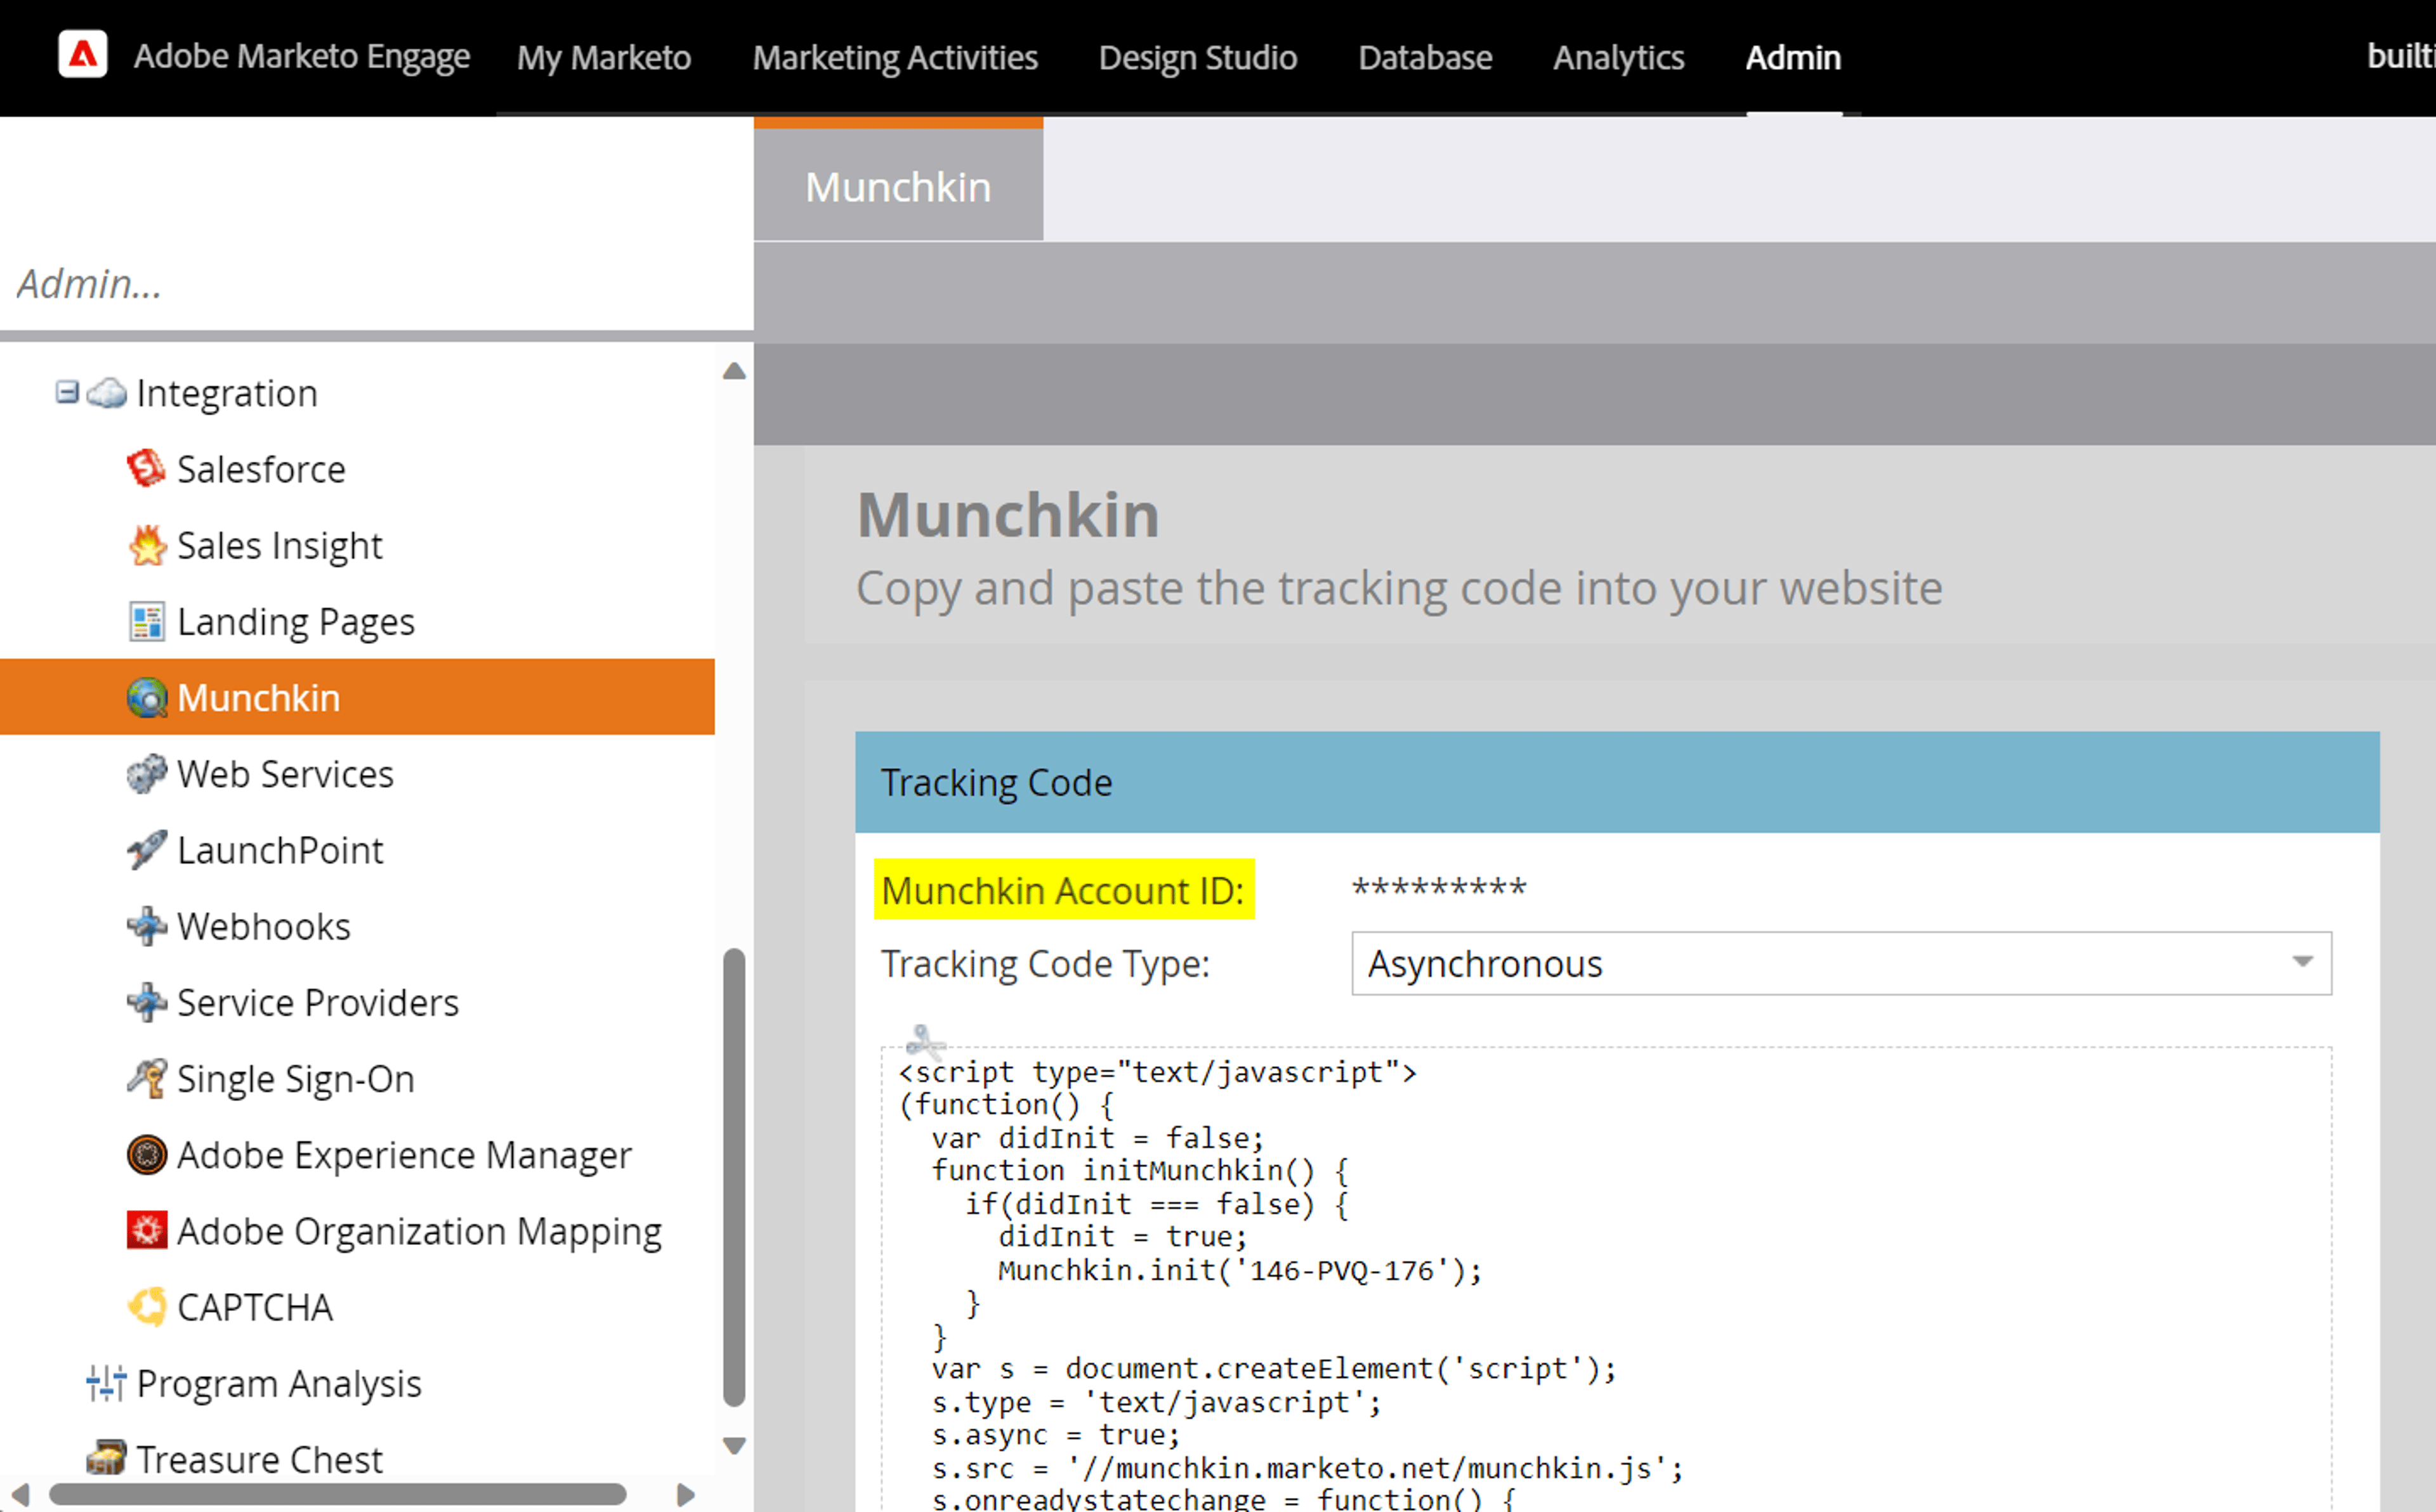2436x1512 pixels.
Task: Click the Integration tree label
Action: (x=227, y=393)
